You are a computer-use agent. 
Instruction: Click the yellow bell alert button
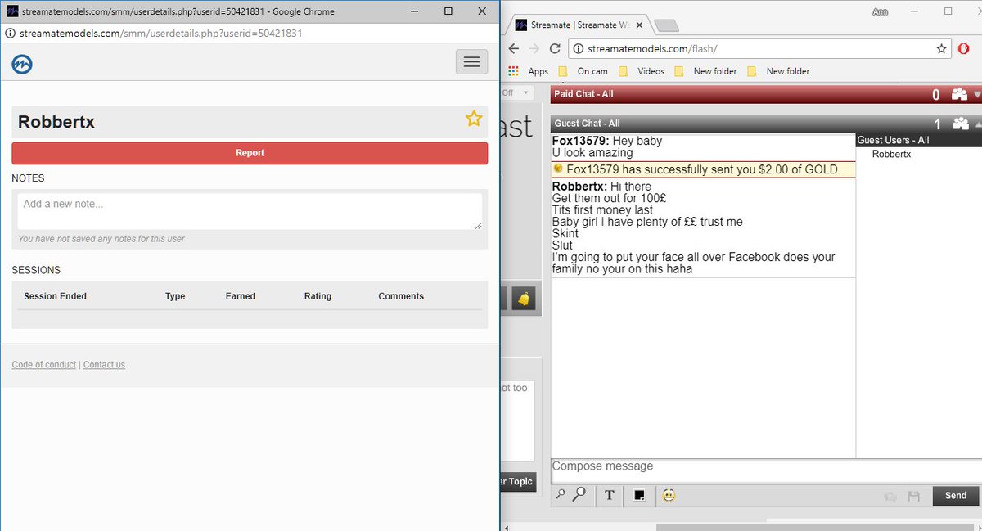[x=524, y=299]
